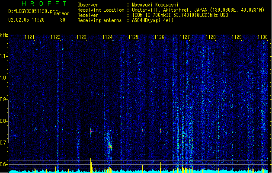The width and height of the screenshot is (272, 173).
Task: Click the 1124 time axis marker
Action: coord(107,37)
